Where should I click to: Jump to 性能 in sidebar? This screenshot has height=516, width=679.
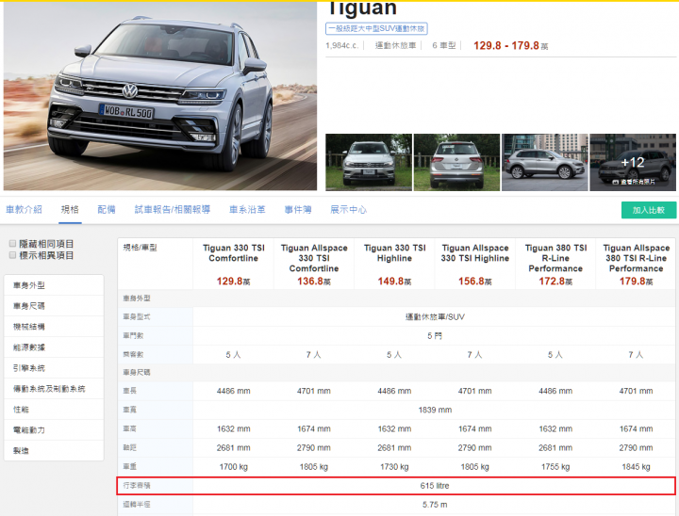tap(54, 410)
